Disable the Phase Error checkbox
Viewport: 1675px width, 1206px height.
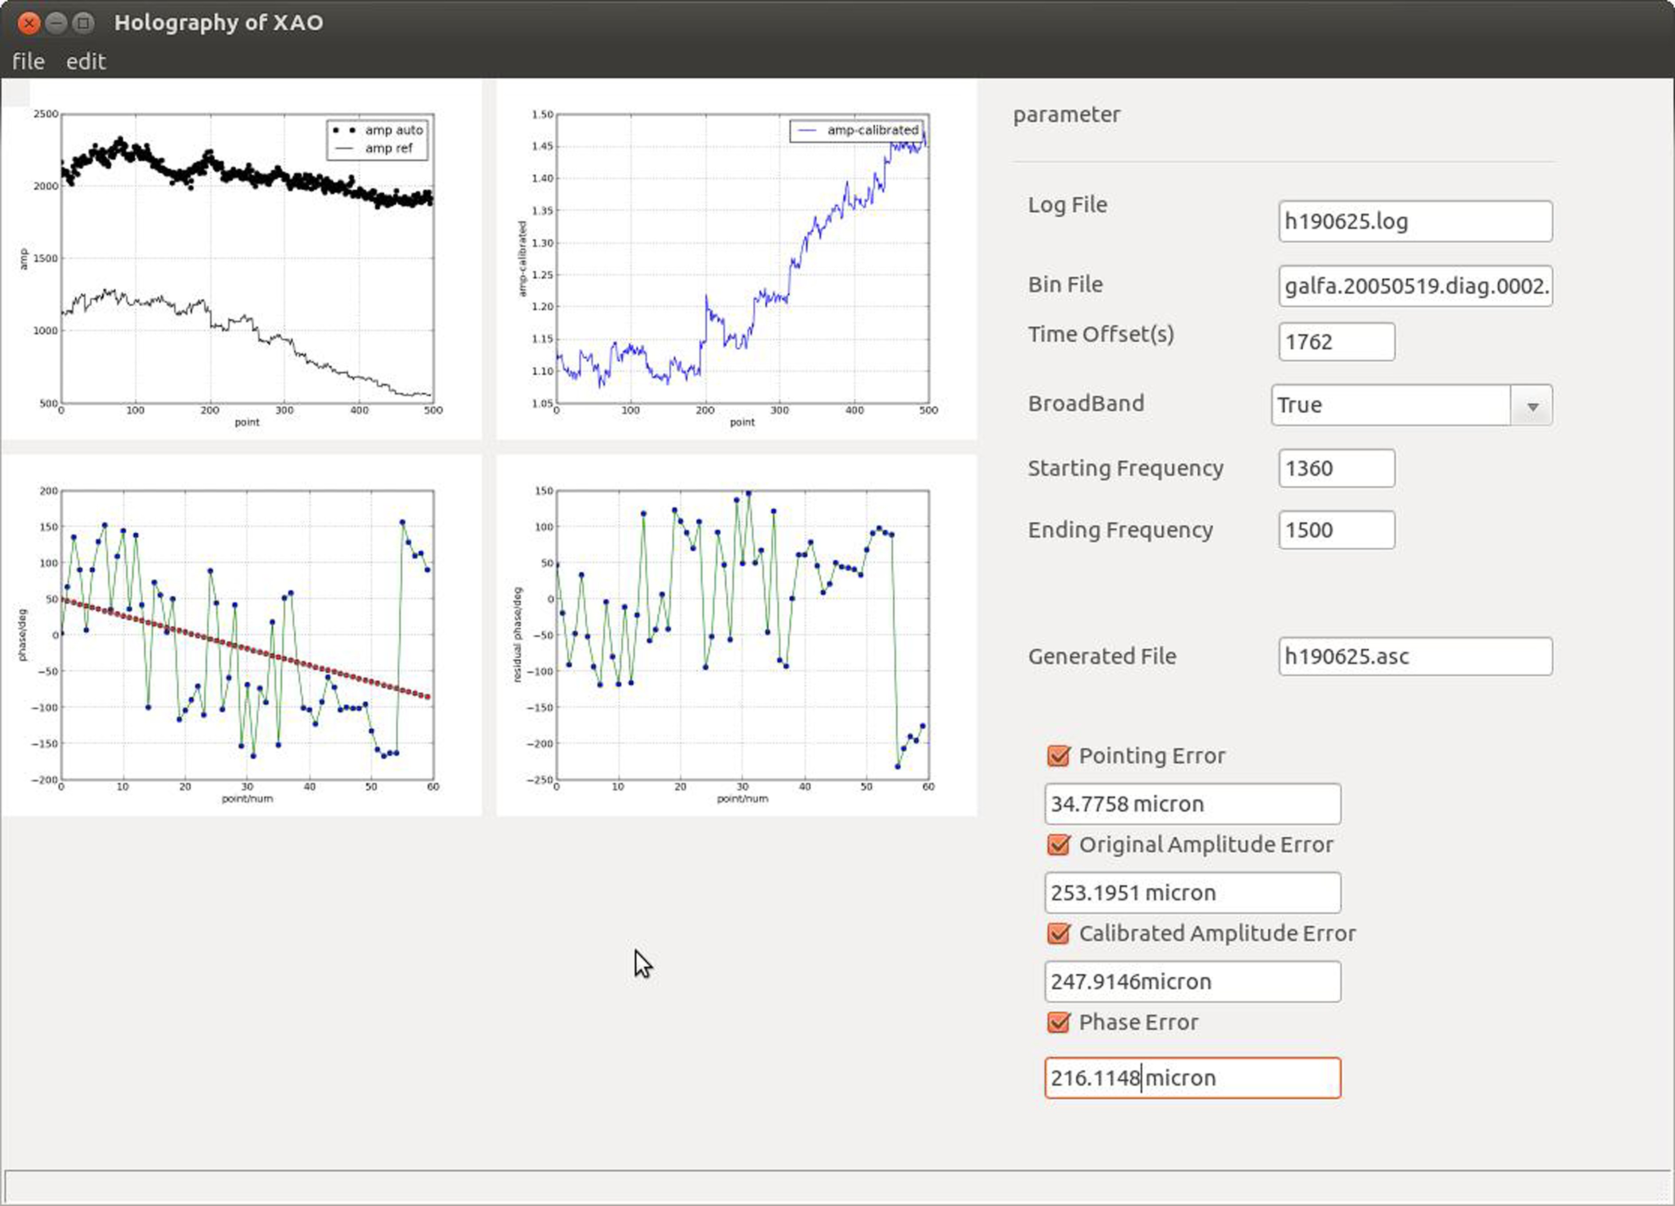(x=1058, y=1022)
